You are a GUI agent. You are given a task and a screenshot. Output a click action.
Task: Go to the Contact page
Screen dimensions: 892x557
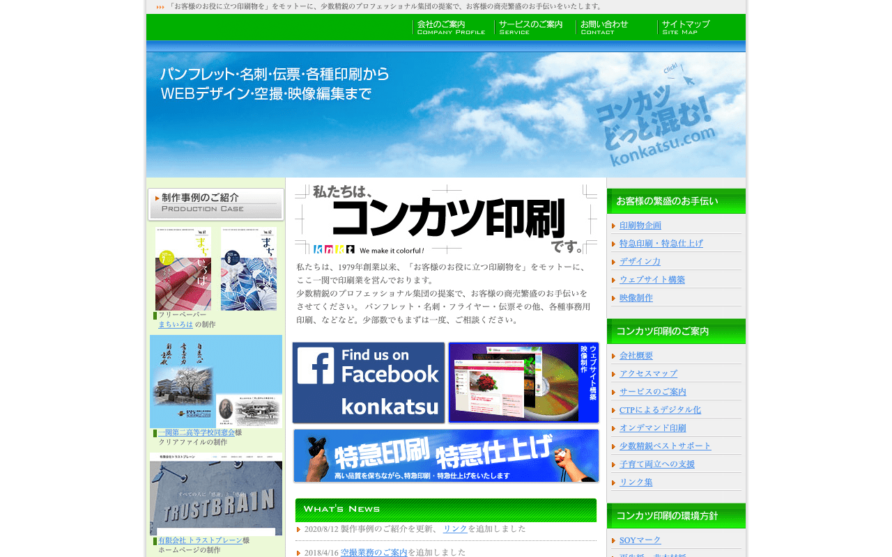605,27
